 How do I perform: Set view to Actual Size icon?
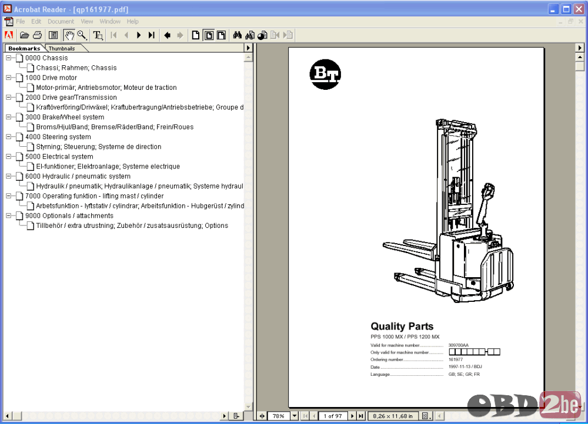pyautogui.click(x=196, y=35)
